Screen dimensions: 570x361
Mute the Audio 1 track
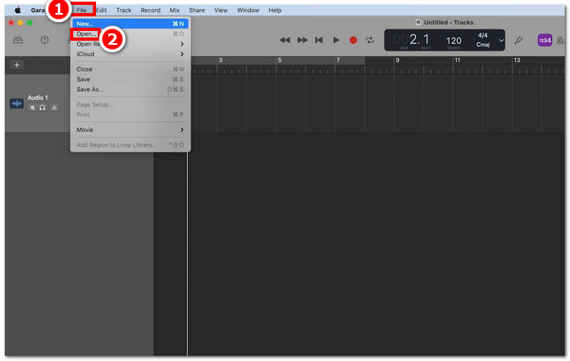(33, 108)
